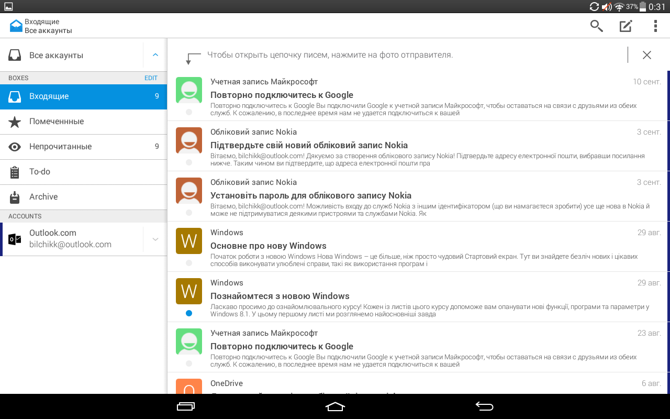Tap the "Входящие Все аккаунты" header title
670x419 pixels.
pos(48,26)
